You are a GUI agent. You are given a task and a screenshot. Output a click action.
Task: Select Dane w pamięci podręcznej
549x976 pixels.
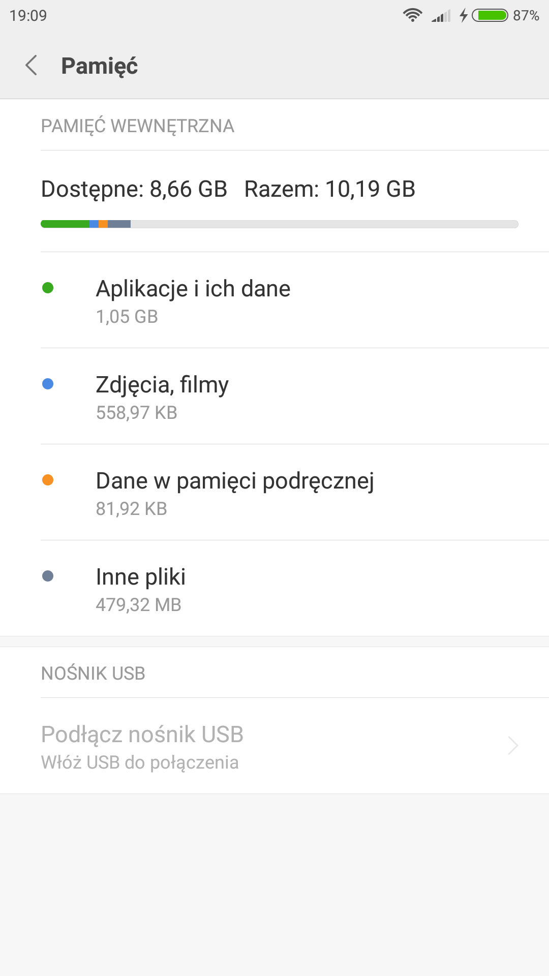[235, 492]
